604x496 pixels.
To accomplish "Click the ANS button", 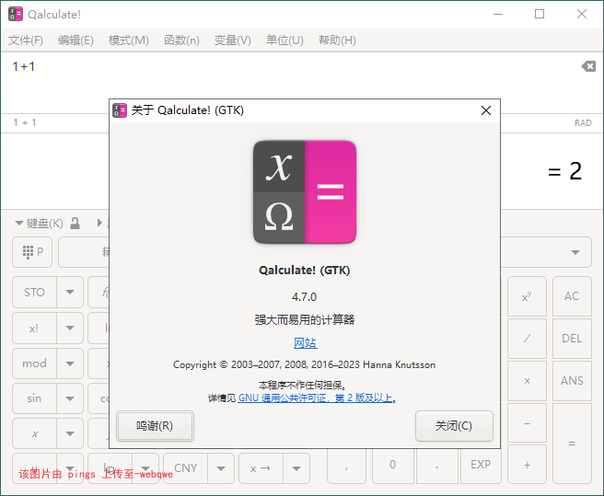I will (572, 381).
